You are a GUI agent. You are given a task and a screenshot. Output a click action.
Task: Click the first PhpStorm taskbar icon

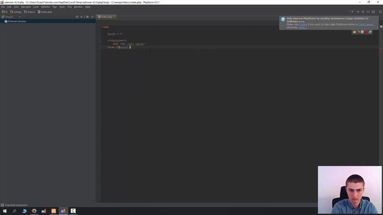point(44,211)
